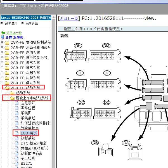This screenshot has width=168, height=168.
Task: Open the 诊断系统 page
Action: (x=28, y=138)
